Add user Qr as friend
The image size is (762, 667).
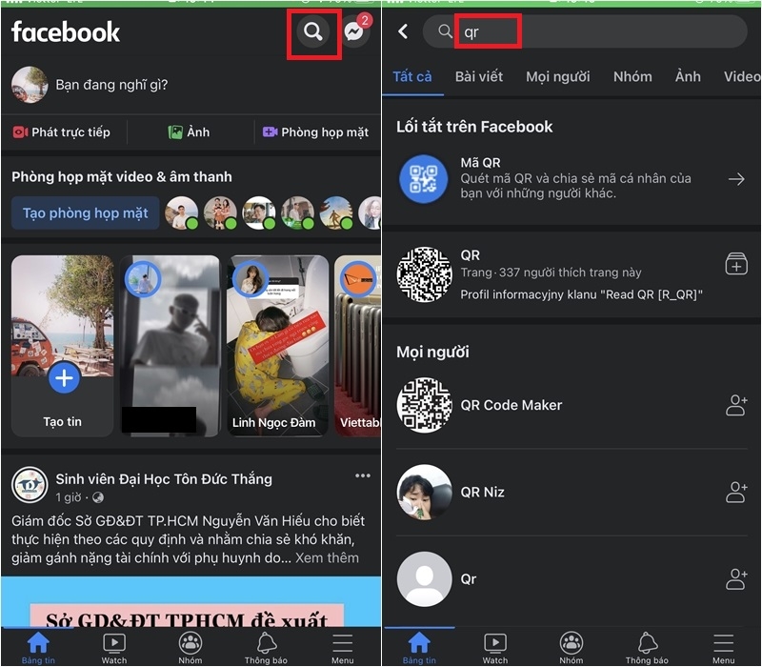tap(736, 579)
